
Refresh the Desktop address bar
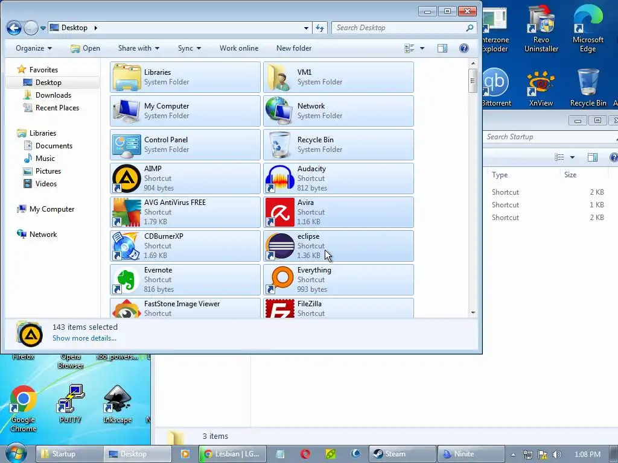(320, 28)
